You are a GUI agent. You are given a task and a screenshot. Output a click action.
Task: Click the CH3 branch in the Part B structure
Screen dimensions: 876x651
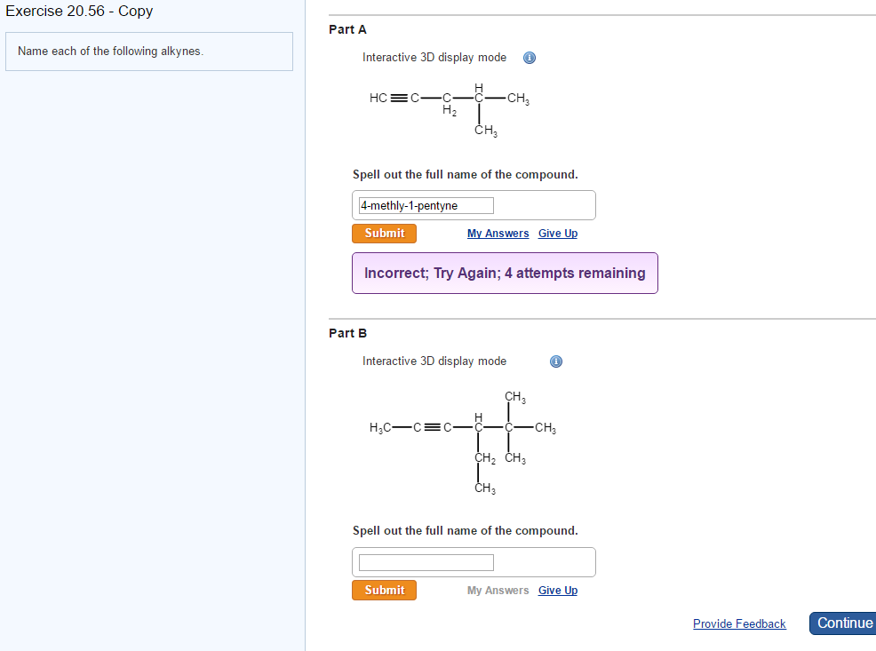coord(515,398)
